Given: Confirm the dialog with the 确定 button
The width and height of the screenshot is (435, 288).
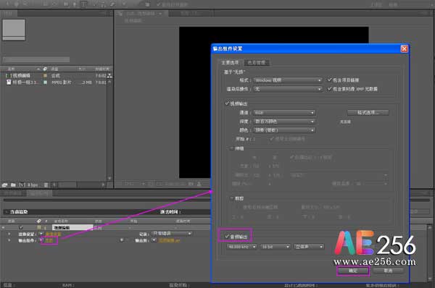Looking at the screenshot, I should tap(353, 271).
